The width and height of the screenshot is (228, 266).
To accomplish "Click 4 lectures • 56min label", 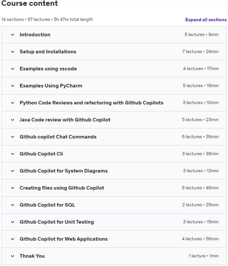I will (200, 239).
